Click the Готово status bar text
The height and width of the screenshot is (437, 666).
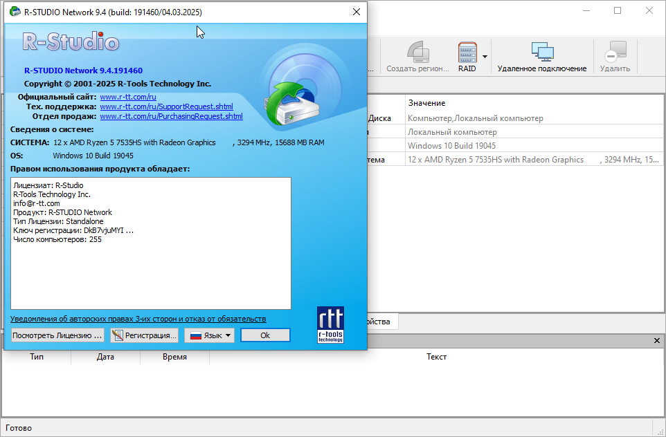(19, 428)
